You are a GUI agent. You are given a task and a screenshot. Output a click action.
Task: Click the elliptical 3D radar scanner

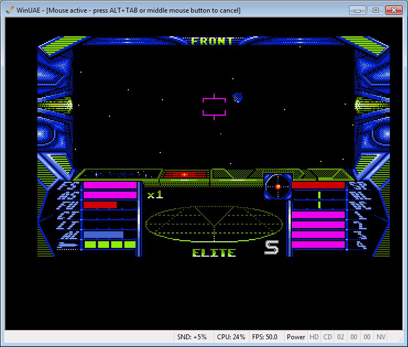tap(214, 224)
